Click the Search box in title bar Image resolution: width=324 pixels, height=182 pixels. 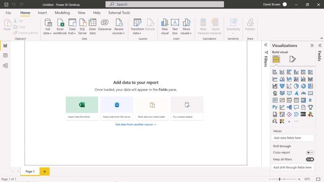point(165,5)
